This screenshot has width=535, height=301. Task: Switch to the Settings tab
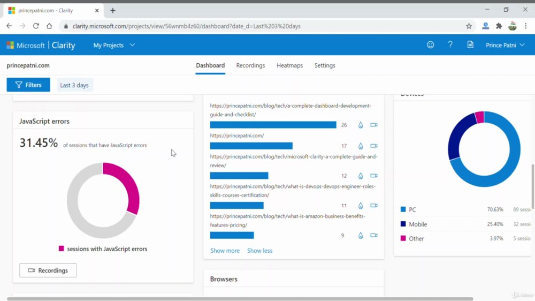point(325,65)
